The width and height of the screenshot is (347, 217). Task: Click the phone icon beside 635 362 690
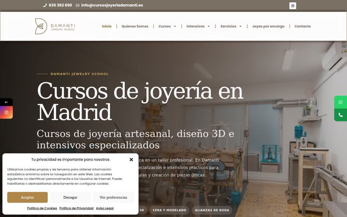pyautogui.click(x=45, y=5)
